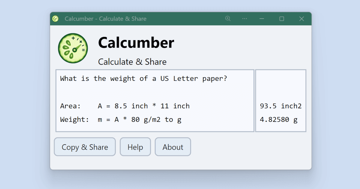Select the result '93.5 inch2'

click(281, 106)
